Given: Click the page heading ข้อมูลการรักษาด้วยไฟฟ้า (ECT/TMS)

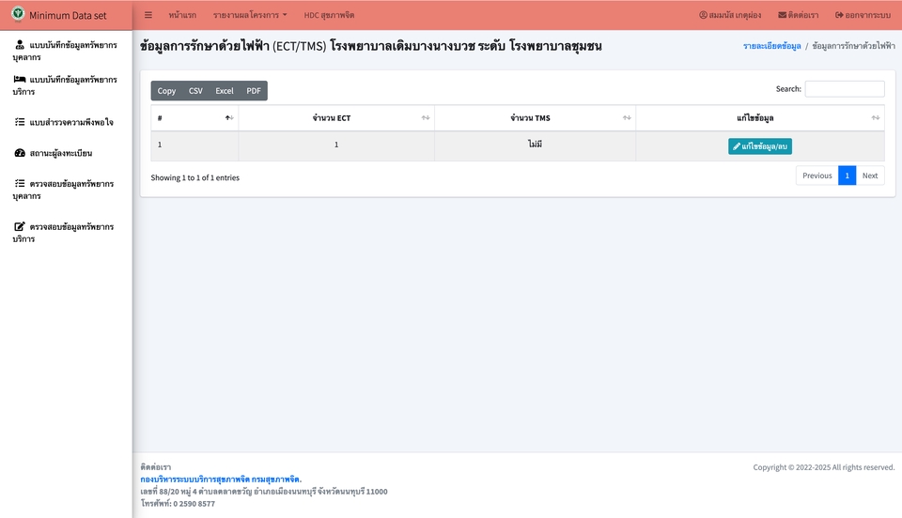Looking at the screenshot, I should (x=370, y=46).
